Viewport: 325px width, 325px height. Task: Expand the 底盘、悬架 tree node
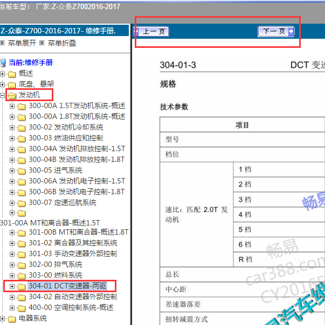pyautogui.click(x=2, y=84)
